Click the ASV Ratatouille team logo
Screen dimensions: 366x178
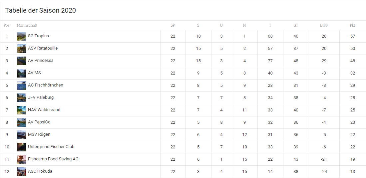(22, 49)
